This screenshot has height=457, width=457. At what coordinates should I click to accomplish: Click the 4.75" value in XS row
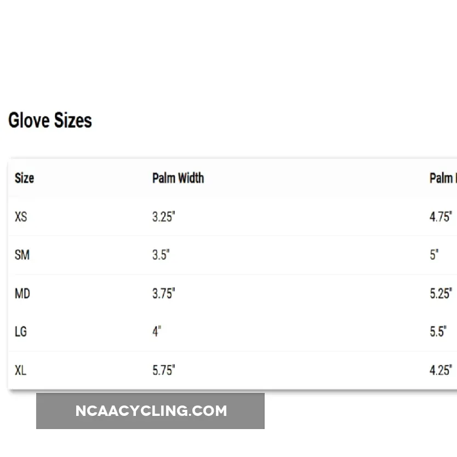tap(441, 217)
